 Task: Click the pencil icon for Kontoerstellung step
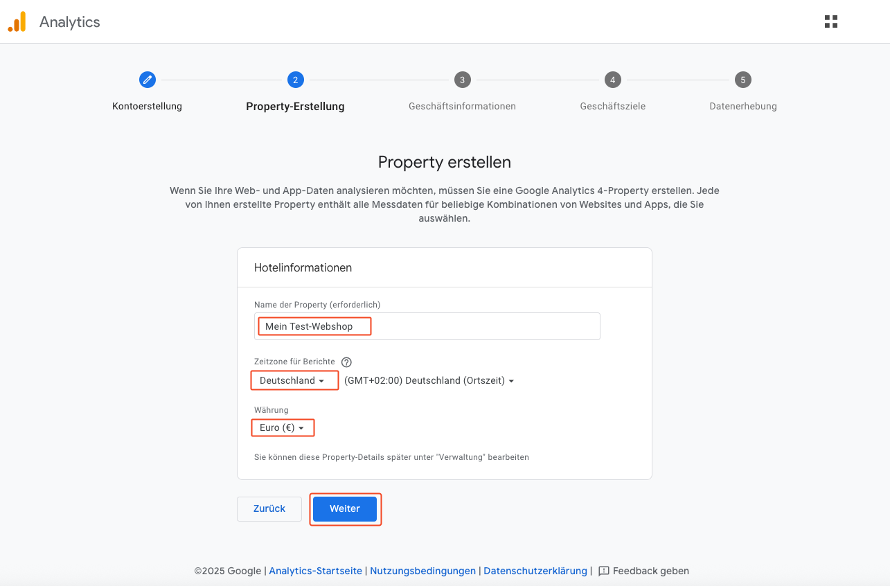point(147,80)
